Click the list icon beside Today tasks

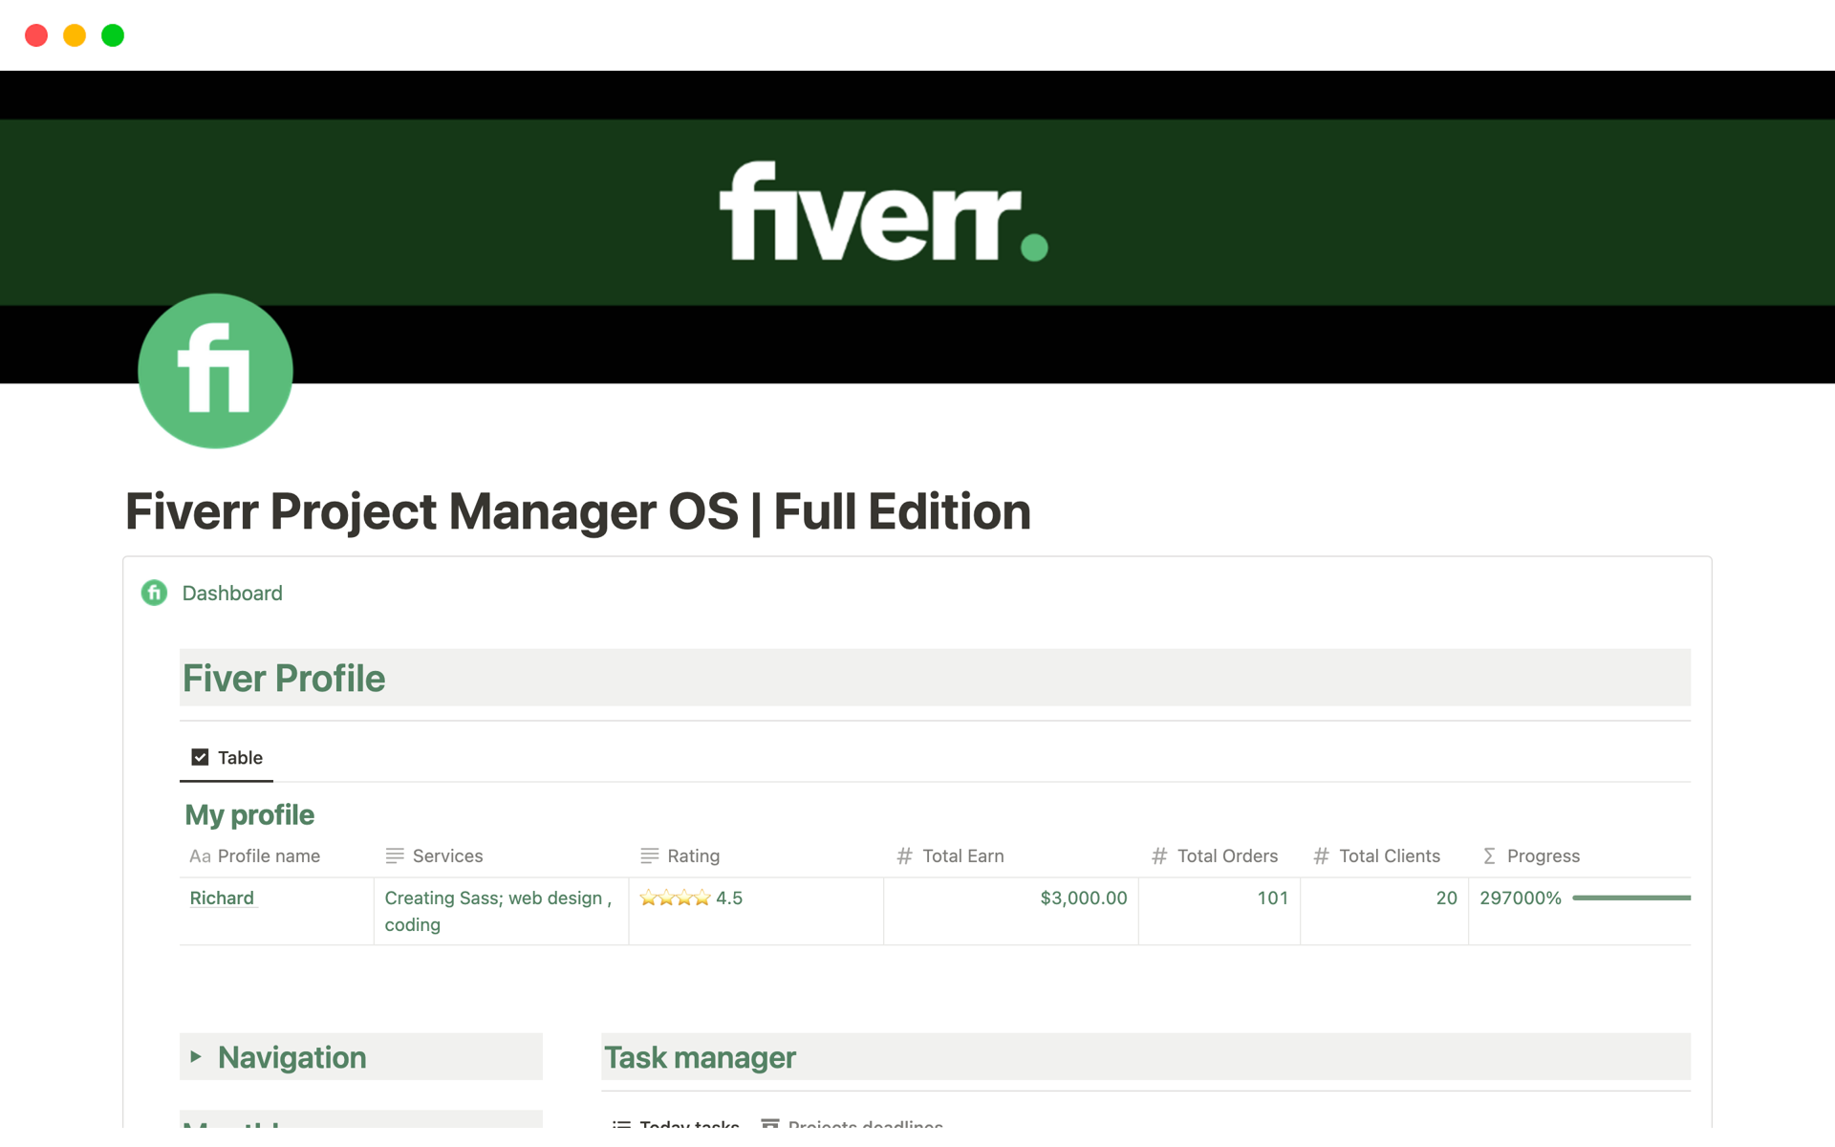point(622,1125)
